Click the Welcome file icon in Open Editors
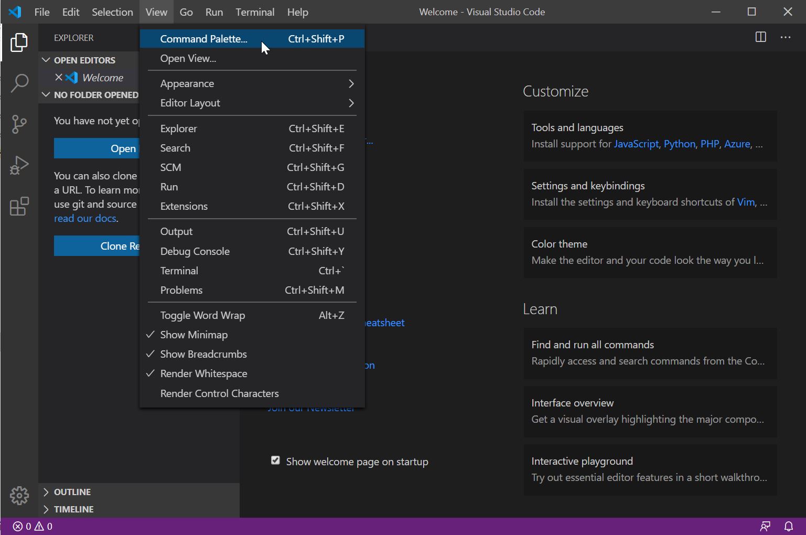806x535 pixels. (x=72, y=78)
